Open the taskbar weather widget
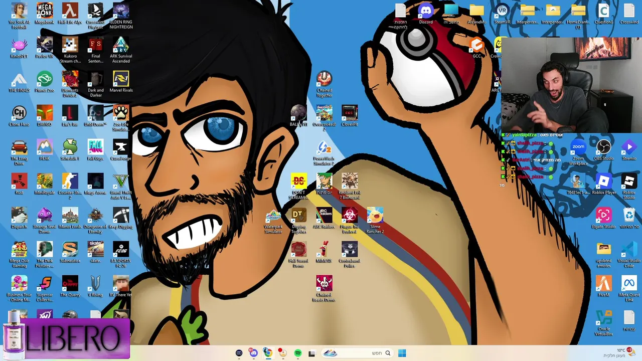642x361 pixels. tap(619, 352)
